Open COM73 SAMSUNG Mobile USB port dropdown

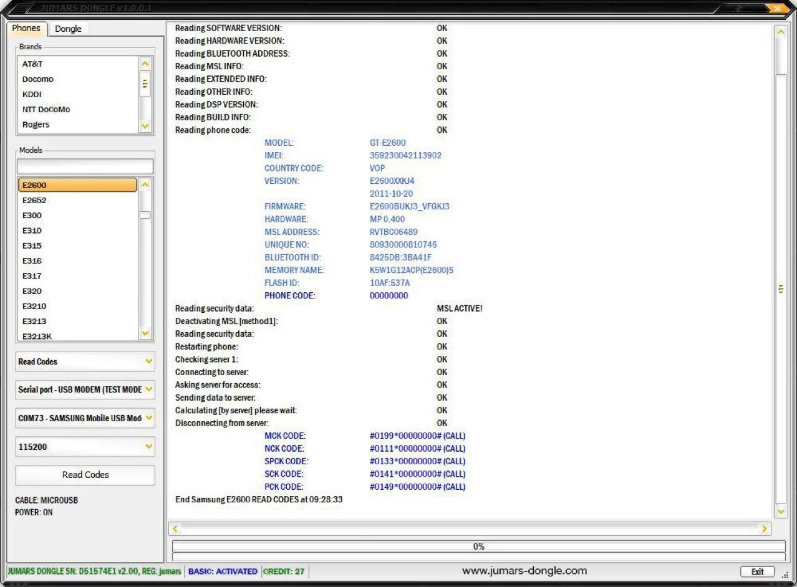point(148,418)
